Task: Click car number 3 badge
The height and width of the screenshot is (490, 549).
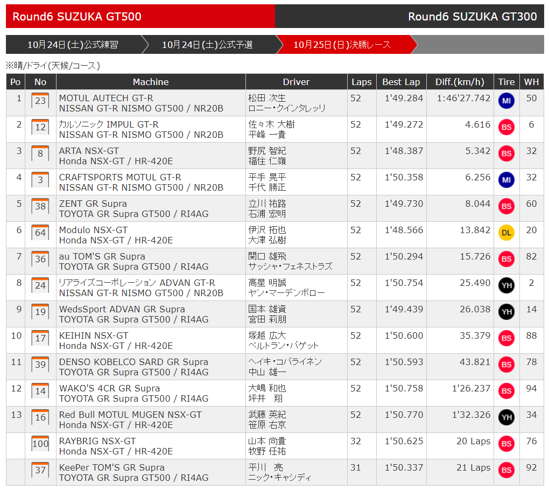Action: (x=40, y=180)
